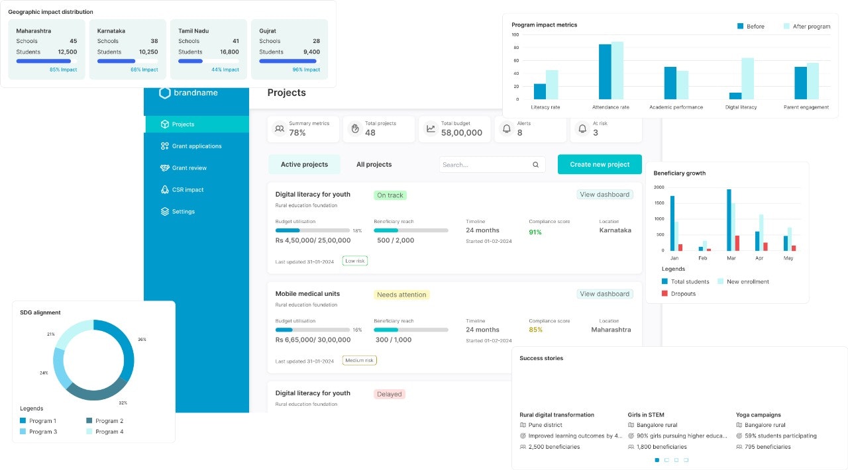Select second Success stories carousel dot
Screen dimensions: 848x470
click(666, 460)
